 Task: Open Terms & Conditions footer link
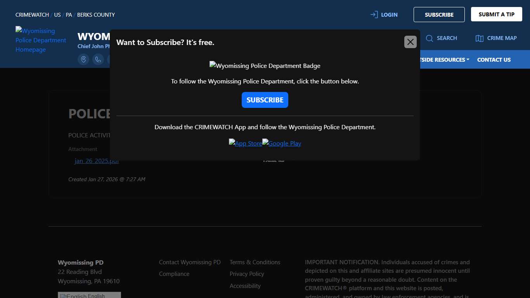point(255,262)
